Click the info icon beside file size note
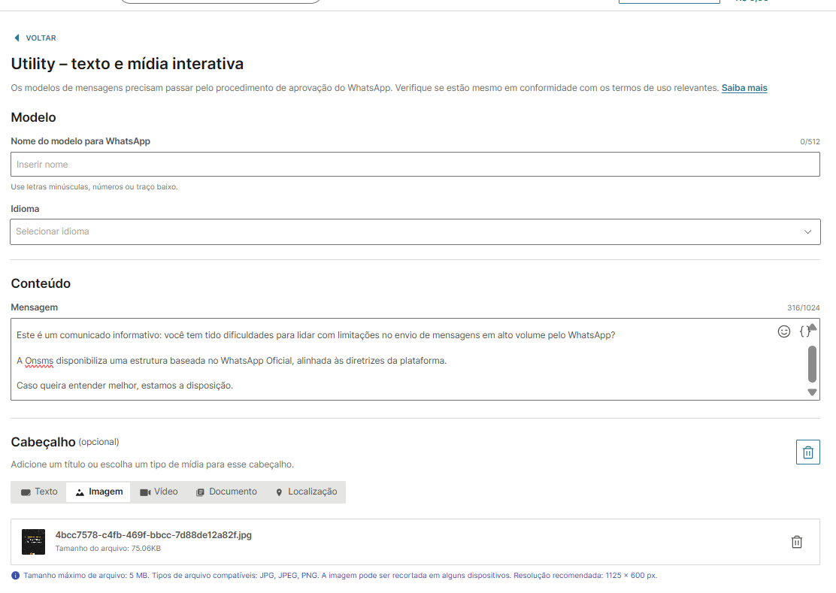Viewport: 836px width, 593px height. click(x=16, y=576)
